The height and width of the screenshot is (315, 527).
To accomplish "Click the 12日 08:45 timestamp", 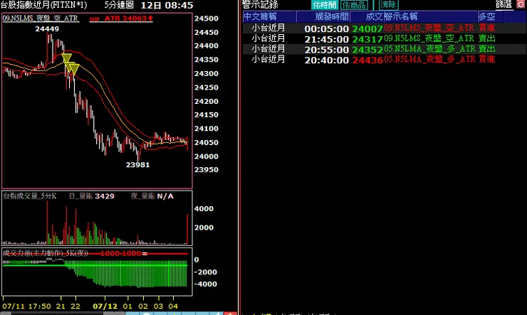I will [x=167, y=6].
